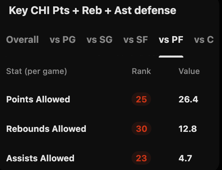Click the red rank 23 badge
This screenshot has width=222, height=170.
coord(141,158)
